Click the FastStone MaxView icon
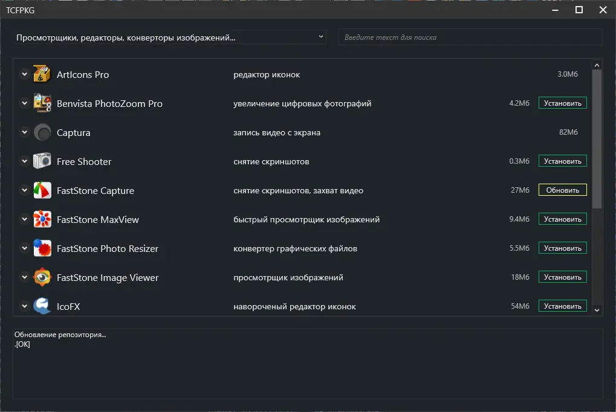This screenshot has width=616, height=412. pos(42,219)
